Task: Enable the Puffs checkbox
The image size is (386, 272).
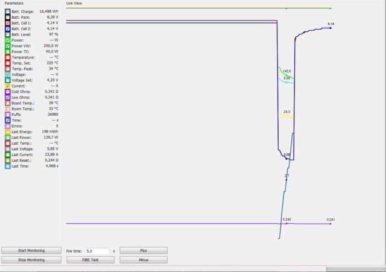Action: point(7,115)
